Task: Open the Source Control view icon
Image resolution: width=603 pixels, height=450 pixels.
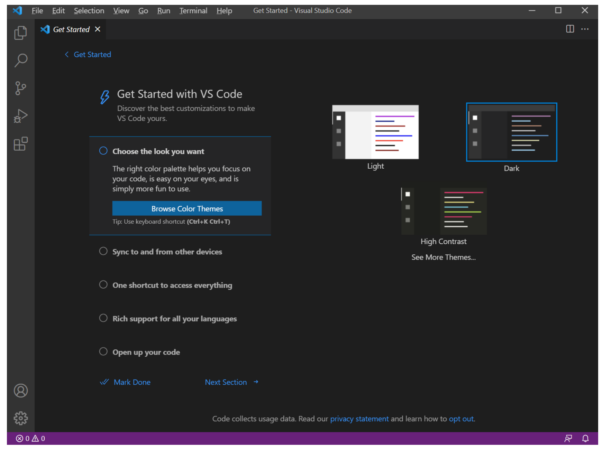Action: (20, 88)
